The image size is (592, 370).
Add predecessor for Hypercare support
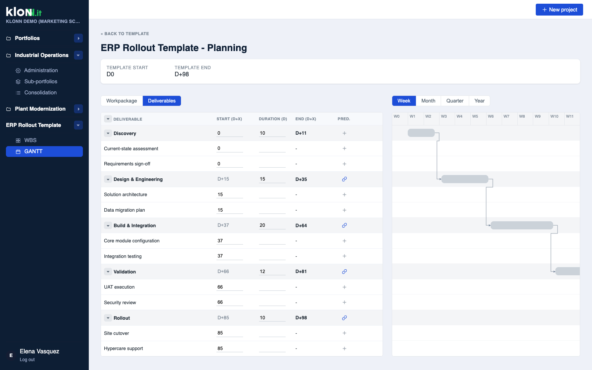click(344, 349)
